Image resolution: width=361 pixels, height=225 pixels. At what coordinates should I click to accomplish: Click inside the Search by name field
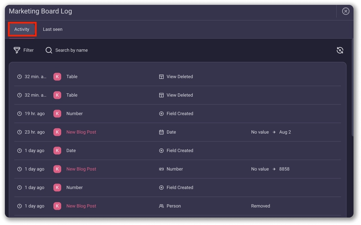click(x=72, y=50)
